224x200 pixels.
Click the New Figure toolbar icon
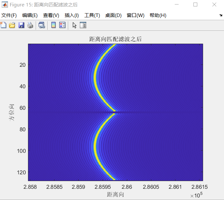[3, 25]
